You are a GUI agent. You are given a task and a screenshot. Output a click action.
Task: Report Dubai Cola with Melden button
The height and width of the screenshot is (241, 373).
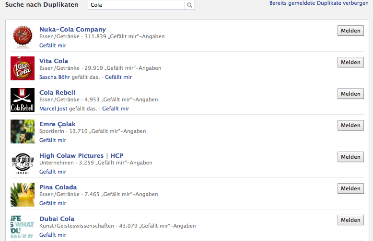[x=350, y=220]
